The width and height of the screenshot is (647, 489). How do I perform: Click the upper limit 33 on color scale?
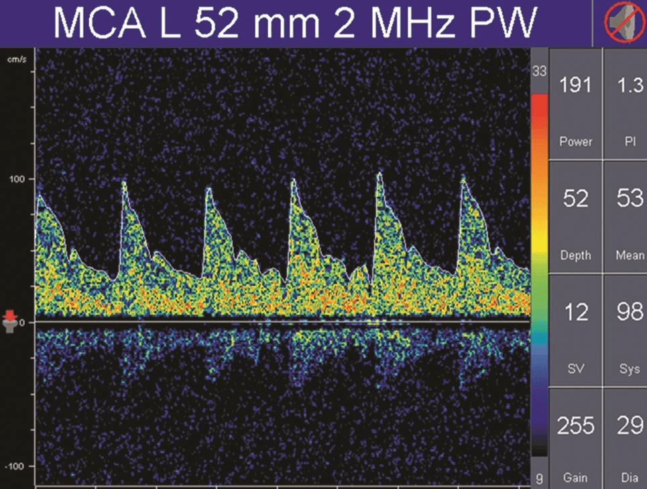tap(540, 71)
